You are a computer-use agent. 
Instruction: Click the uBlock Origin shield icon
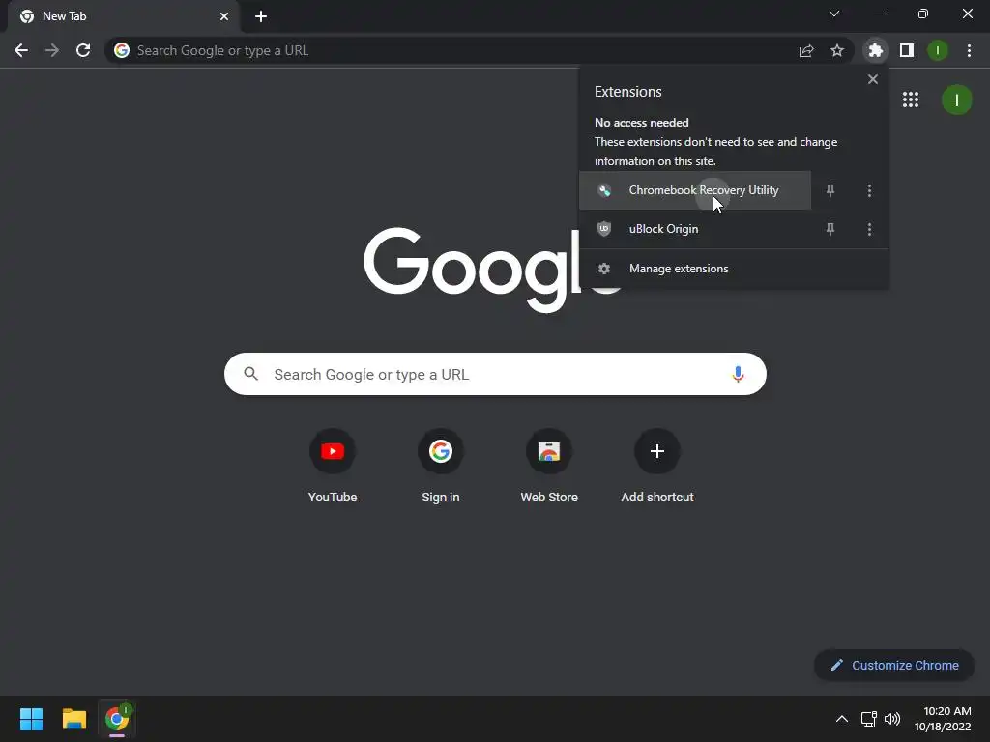pos(604,229)
